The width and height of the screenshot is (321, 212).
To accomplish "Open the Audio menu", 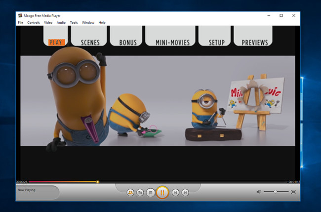I will coord(61,23).
